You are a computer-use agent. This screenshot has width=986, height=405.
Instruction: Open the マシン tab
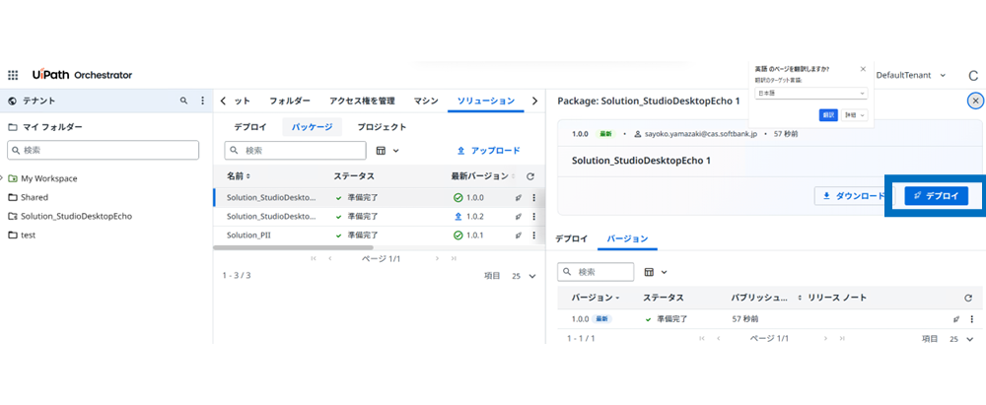pyautogui.click(x=426, y=101)
